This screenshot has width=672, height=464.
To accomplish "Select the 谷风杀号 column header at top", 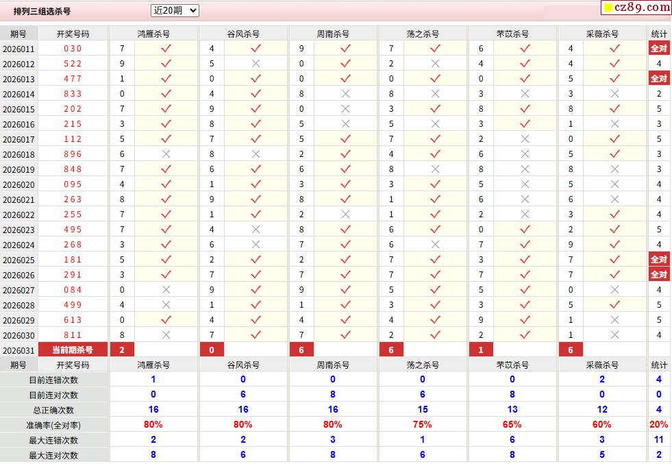I will tap(243, 34).
